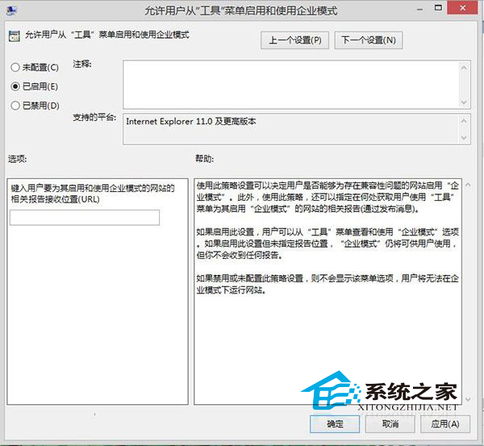This screenshot has width=484, height=446.
Task: Click the up arrow in comment scrollbar
Action: (x=464, y=67)
